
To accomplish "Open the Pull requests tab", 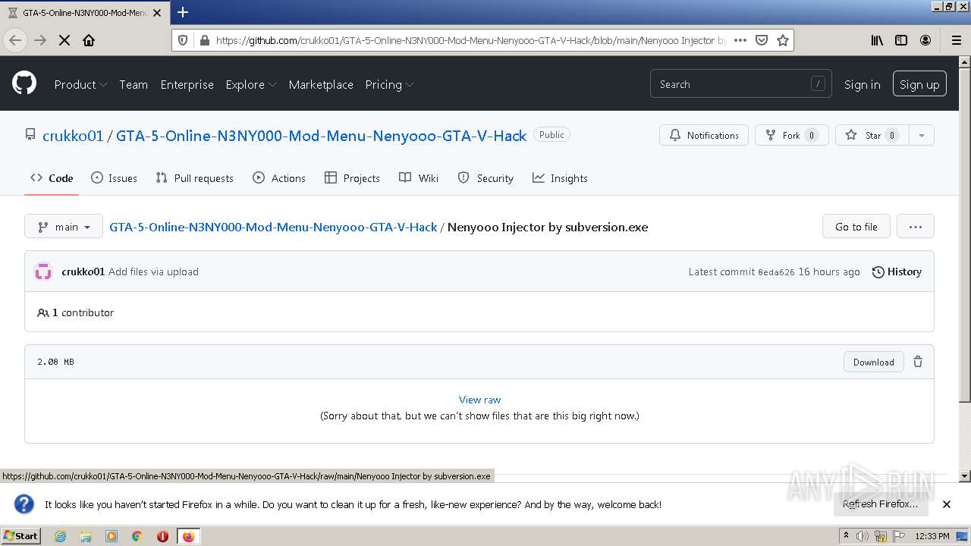I will point(194,178).
